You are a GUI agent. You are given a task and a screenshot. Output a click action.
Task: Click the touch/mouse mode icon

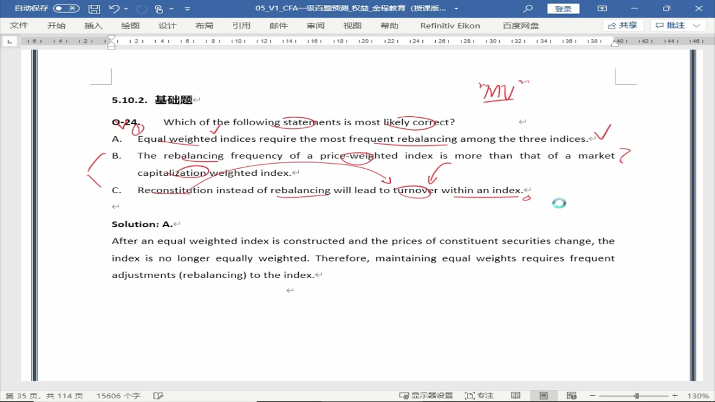coord(159,9)
